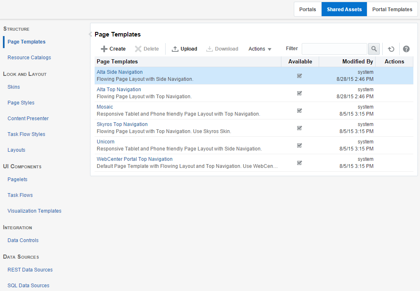Toggle Available checkbox for Mosaic template
The height and width of the screenshot is (291, 420).
300,110
